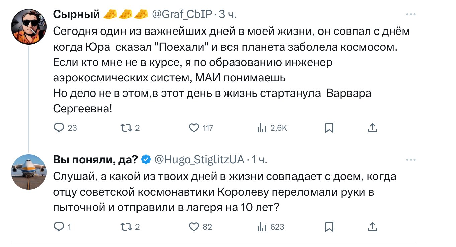Open more options for Сырный's tweet

(x=411, y=15)
